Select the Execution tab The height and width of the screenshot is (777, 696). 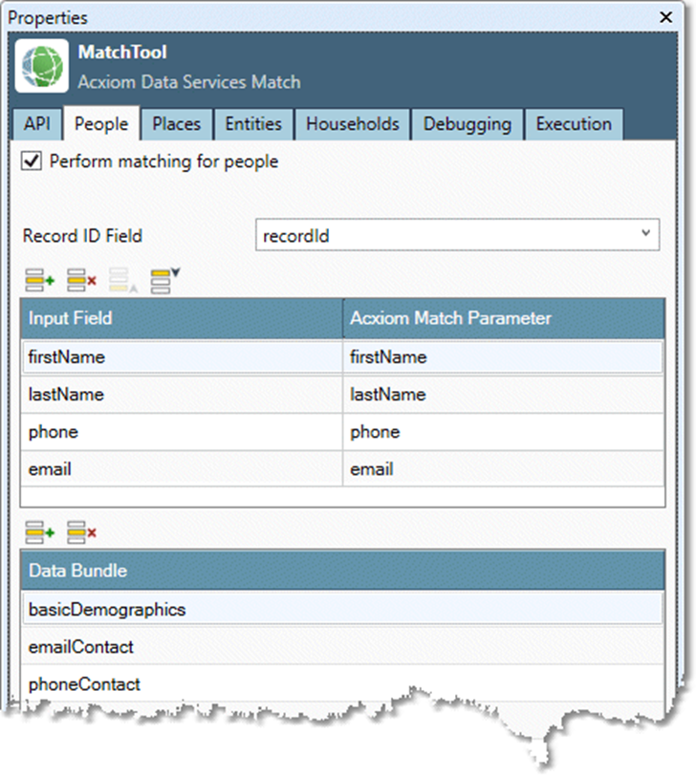tap(574, 124)
